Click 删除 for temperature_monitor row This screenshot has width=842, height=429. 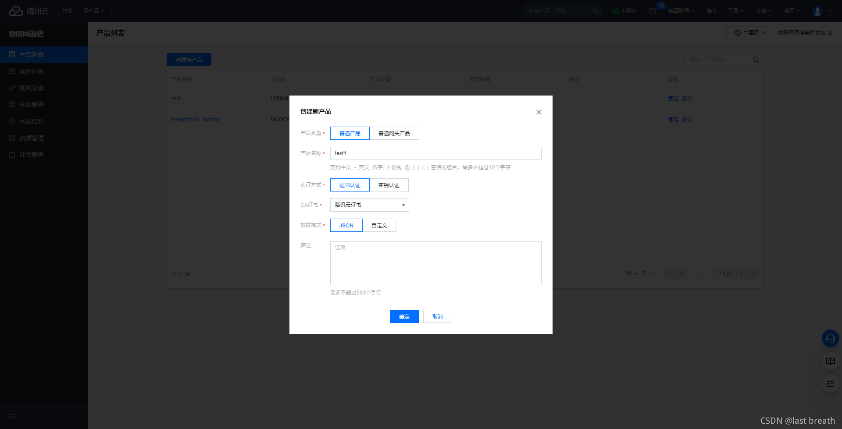click(x=687, y=120)
